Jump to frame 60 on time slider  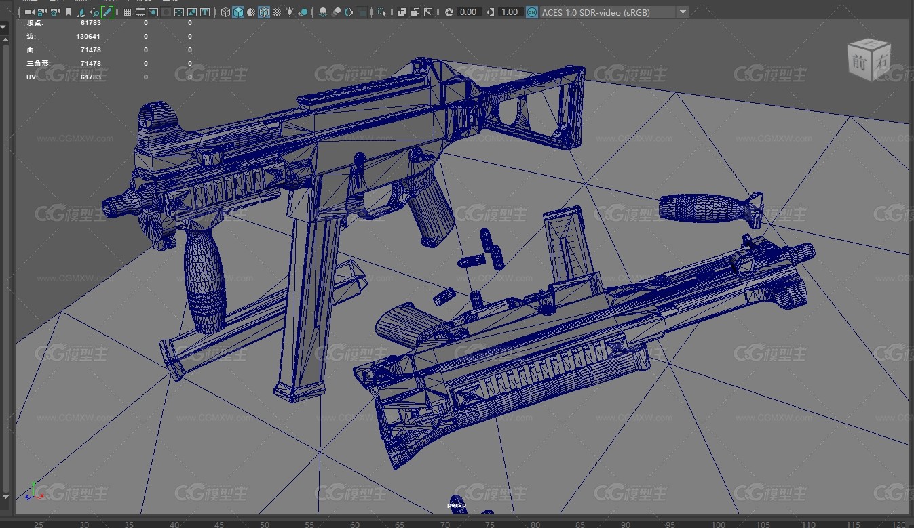point(355,524)
